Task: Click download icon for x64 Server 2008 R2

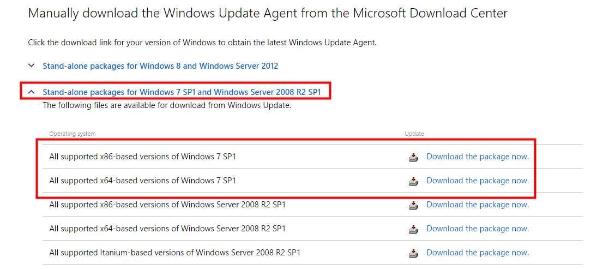Action: pos(413,229)
